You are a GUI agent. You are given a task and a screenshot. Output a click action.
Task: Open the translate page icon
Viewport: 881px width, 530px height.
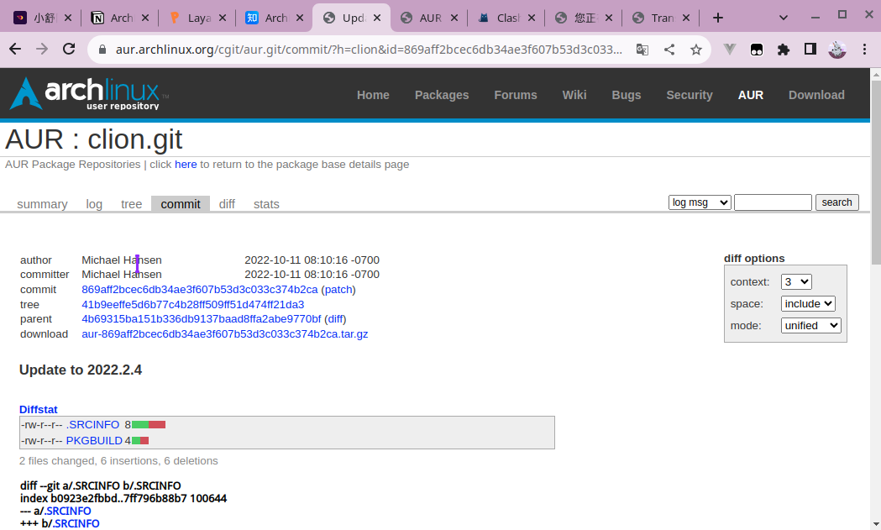point(642,50)
